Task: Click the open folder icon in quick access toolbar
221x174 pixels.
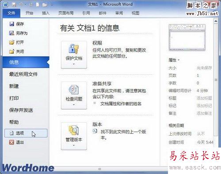Action: [x=45, y=5]
